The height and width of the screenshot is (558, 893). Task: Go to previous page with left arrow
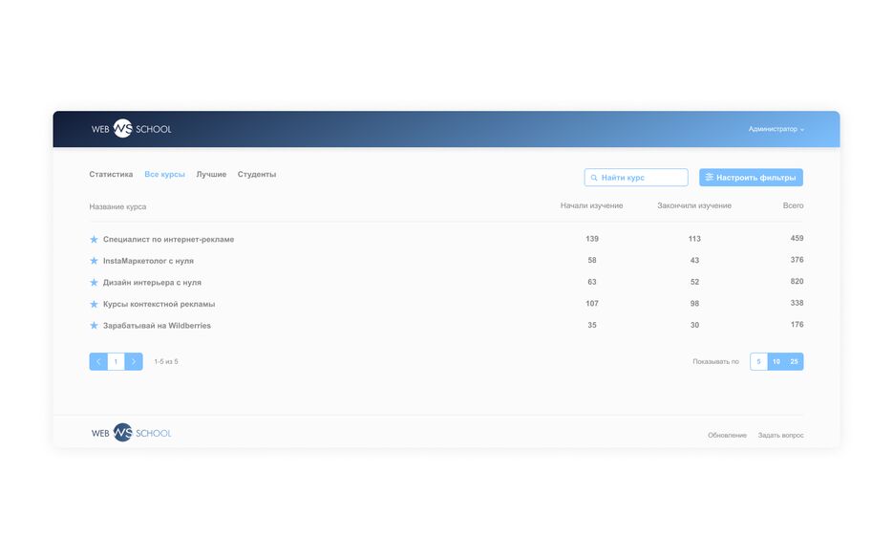coord(98,361)
